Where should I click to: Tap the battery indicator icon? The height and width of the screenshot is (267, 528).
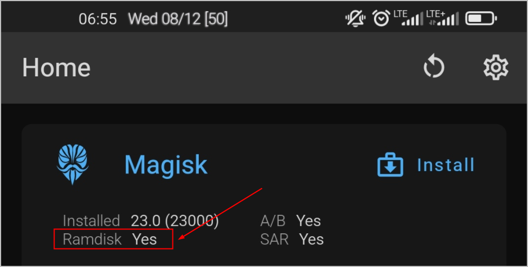481,19
